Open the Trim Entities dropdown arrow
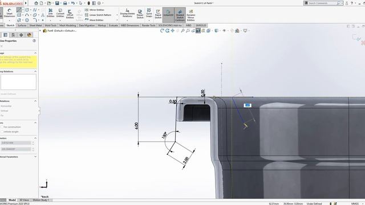The width and height of the screenshot is (365, 205). (50, 20)
